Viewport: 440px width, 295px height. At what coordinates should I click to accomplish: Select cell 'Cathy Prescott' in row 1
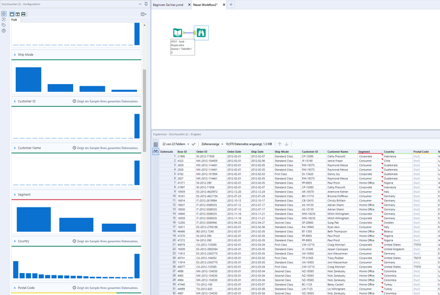tap(342, 156)
